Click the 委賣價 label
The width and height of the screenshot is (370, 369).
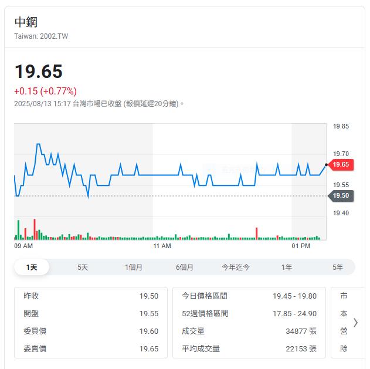(x=35, y=348)
